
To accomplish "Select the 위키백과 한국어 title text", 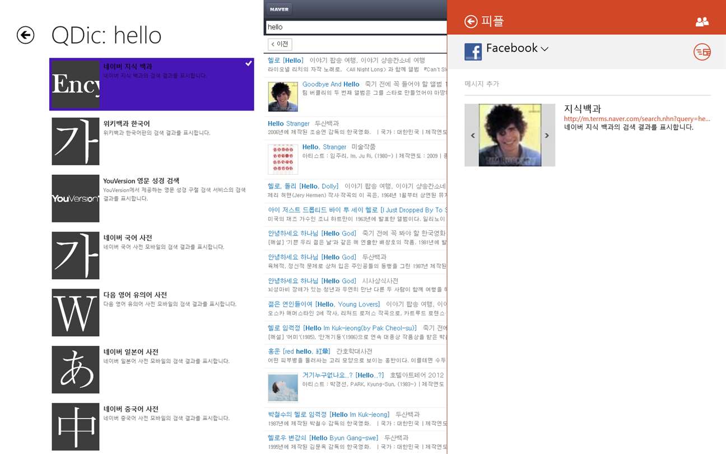I will coord(127,123).
